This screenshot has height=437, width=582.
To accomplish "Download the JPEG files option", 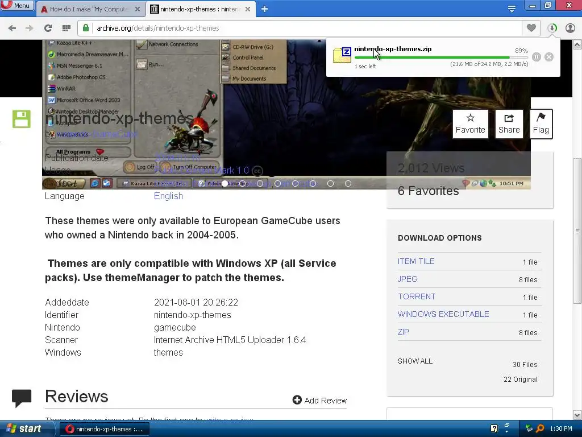I will (408, 279).
